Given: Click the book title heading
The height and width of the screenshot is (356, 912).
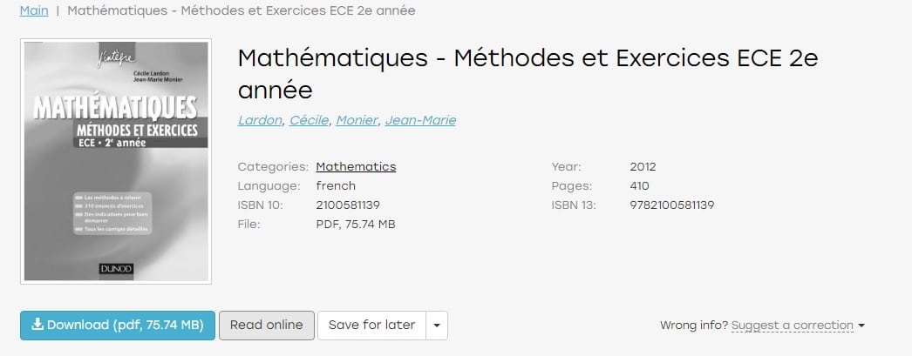Looking at the screenshot, I should (527, 74).
